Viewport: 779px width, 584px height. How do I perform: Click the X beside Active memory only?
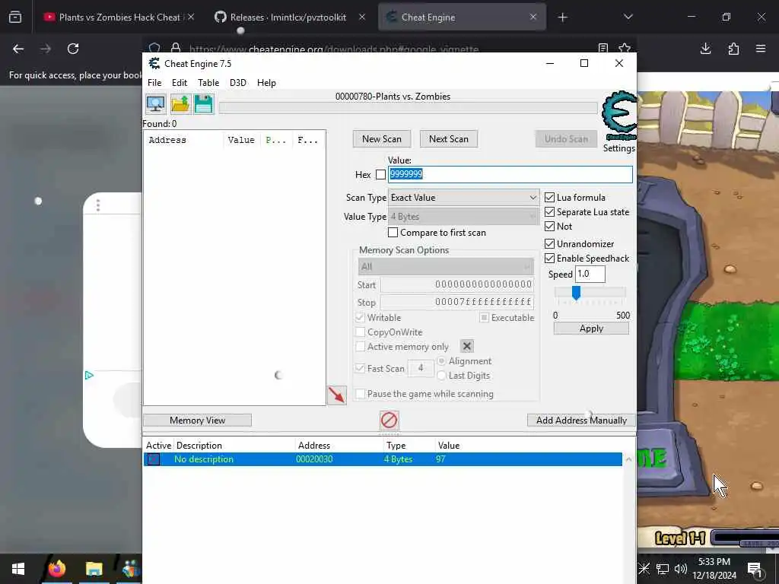466,346
